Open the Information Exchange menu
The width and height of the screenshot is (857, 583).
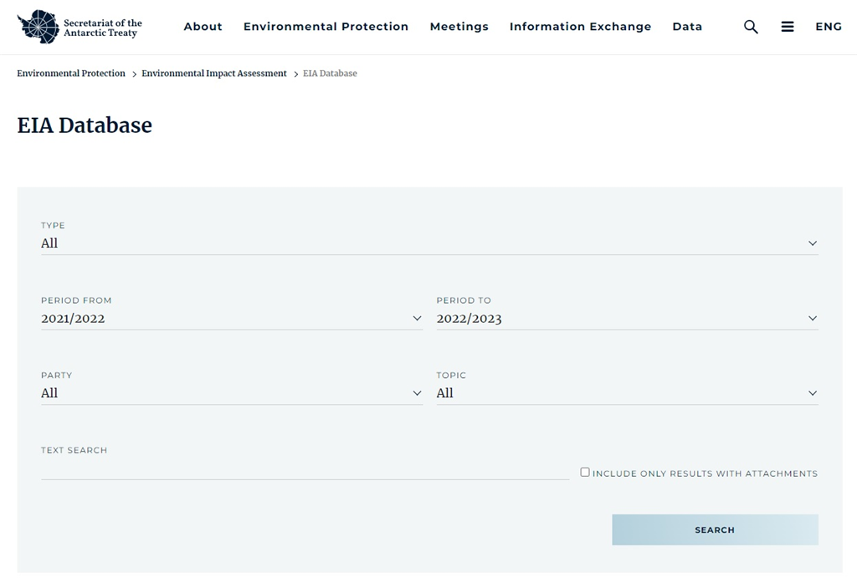pyautogui.click(x=581, y=27)
